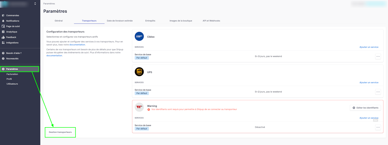
Task: Click Editer les identifiants button
Action: coord(365,108)
